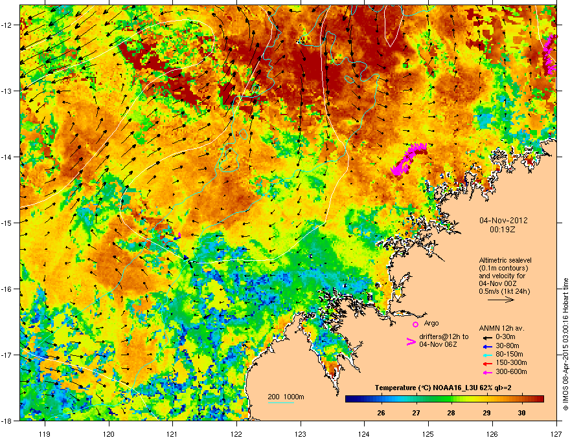Click latitude axis label -14
Image resolution: width=570 pixels, height=440 pixels.
click(7, 157)
